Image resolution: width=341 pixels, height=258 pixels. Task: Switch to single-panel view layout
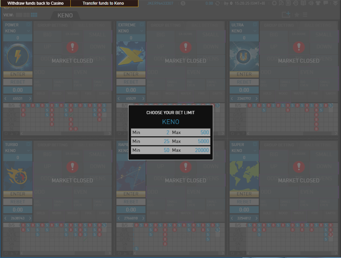(19, 15)
